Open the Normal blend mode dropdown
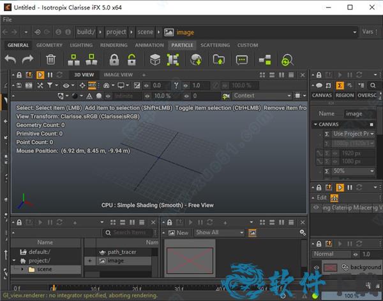Screen dimensions: 383x301 pyautogui.click(x=331, y=255)
